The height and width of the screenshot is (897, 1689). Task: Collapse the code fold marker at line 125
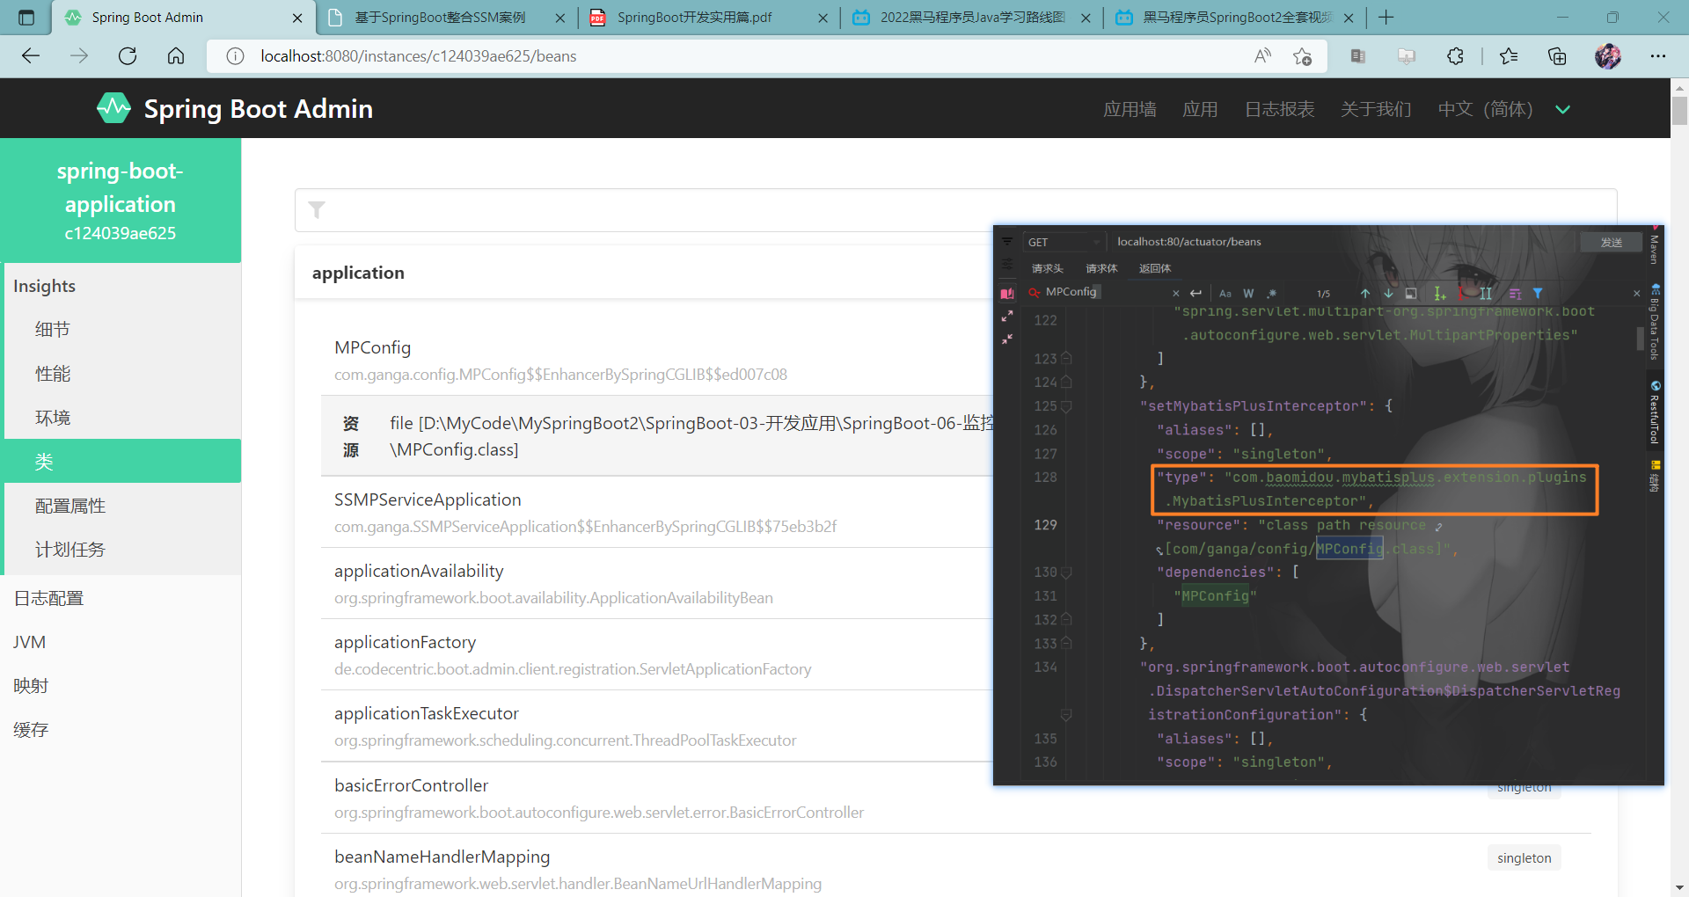point(1066,406)
